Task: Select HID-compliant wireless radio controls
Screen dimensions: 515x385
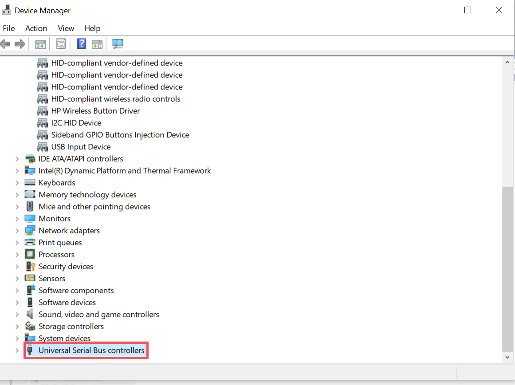Action: coord(116,99)
